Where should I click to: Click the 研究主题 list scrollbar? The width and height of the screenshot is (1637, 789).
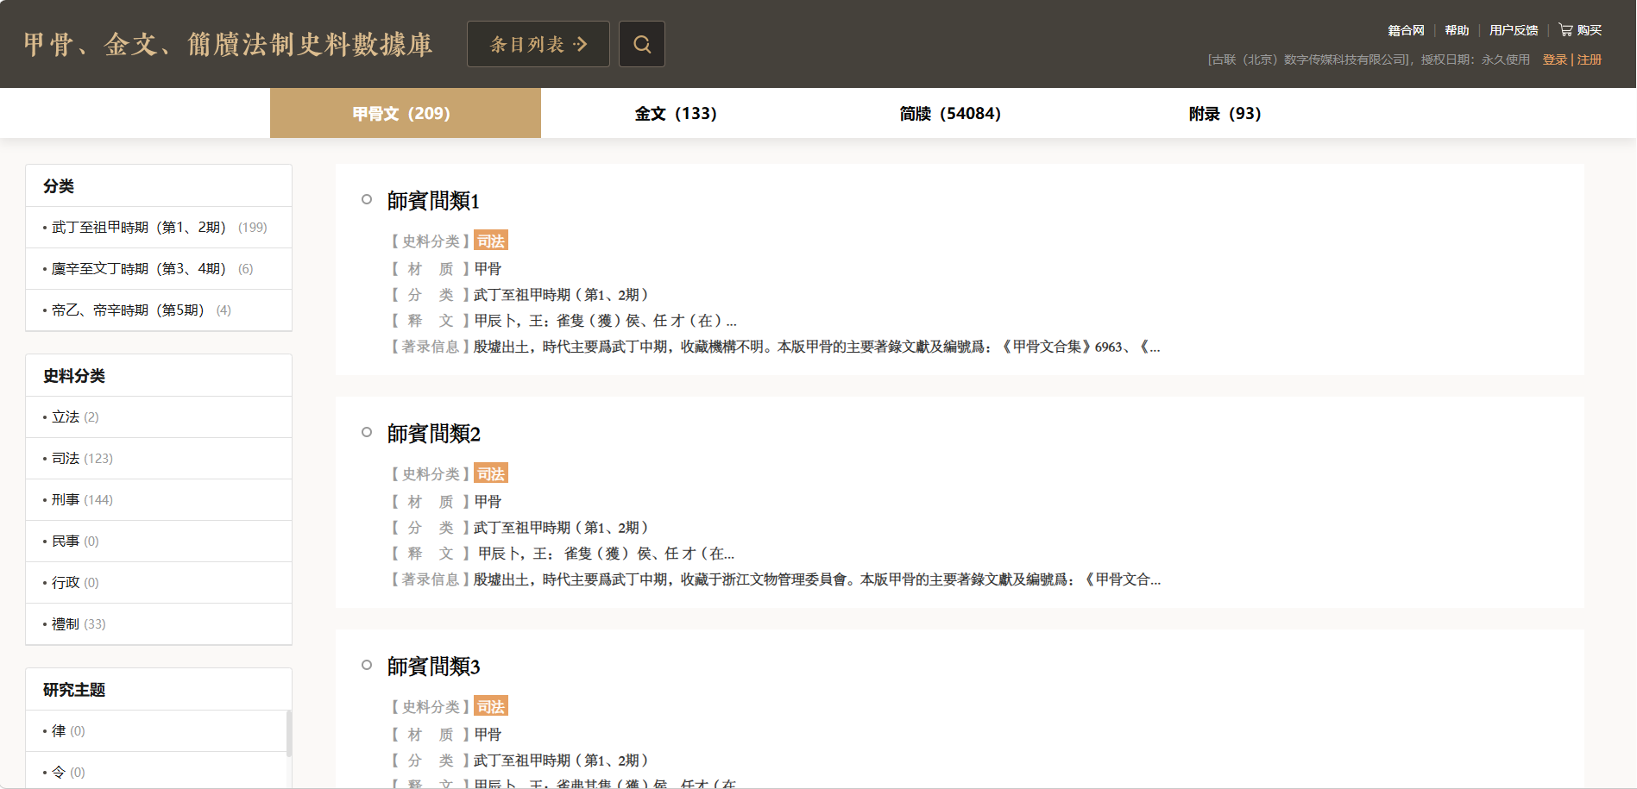point(289,734)
